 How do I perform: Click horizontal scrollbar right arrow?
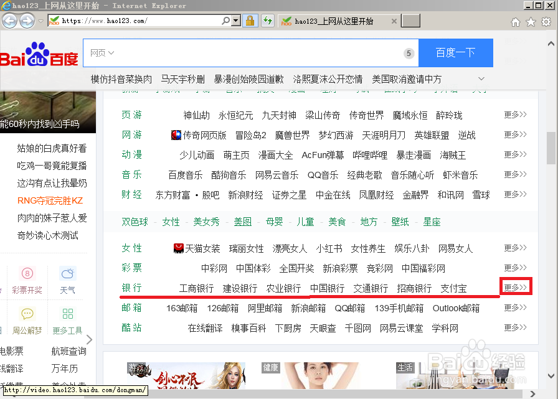[x=532, y=393]
